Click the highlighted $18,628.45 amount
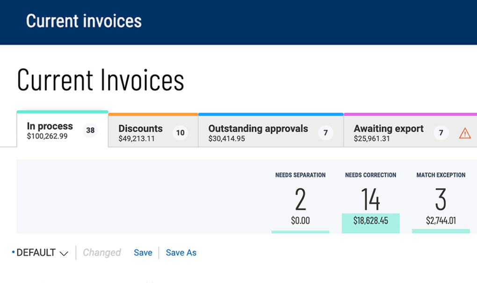The image size is (477, 283). pyautogui.click(x=370, y=220)
